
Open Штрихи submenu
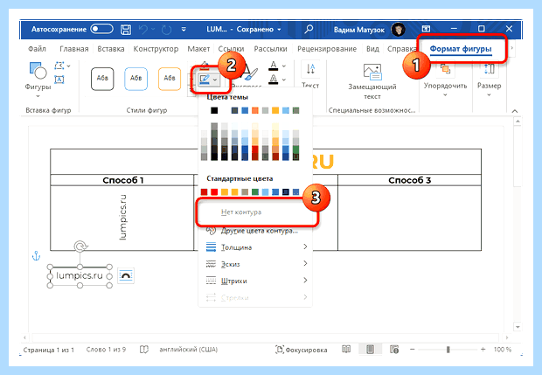coord(256,281)
